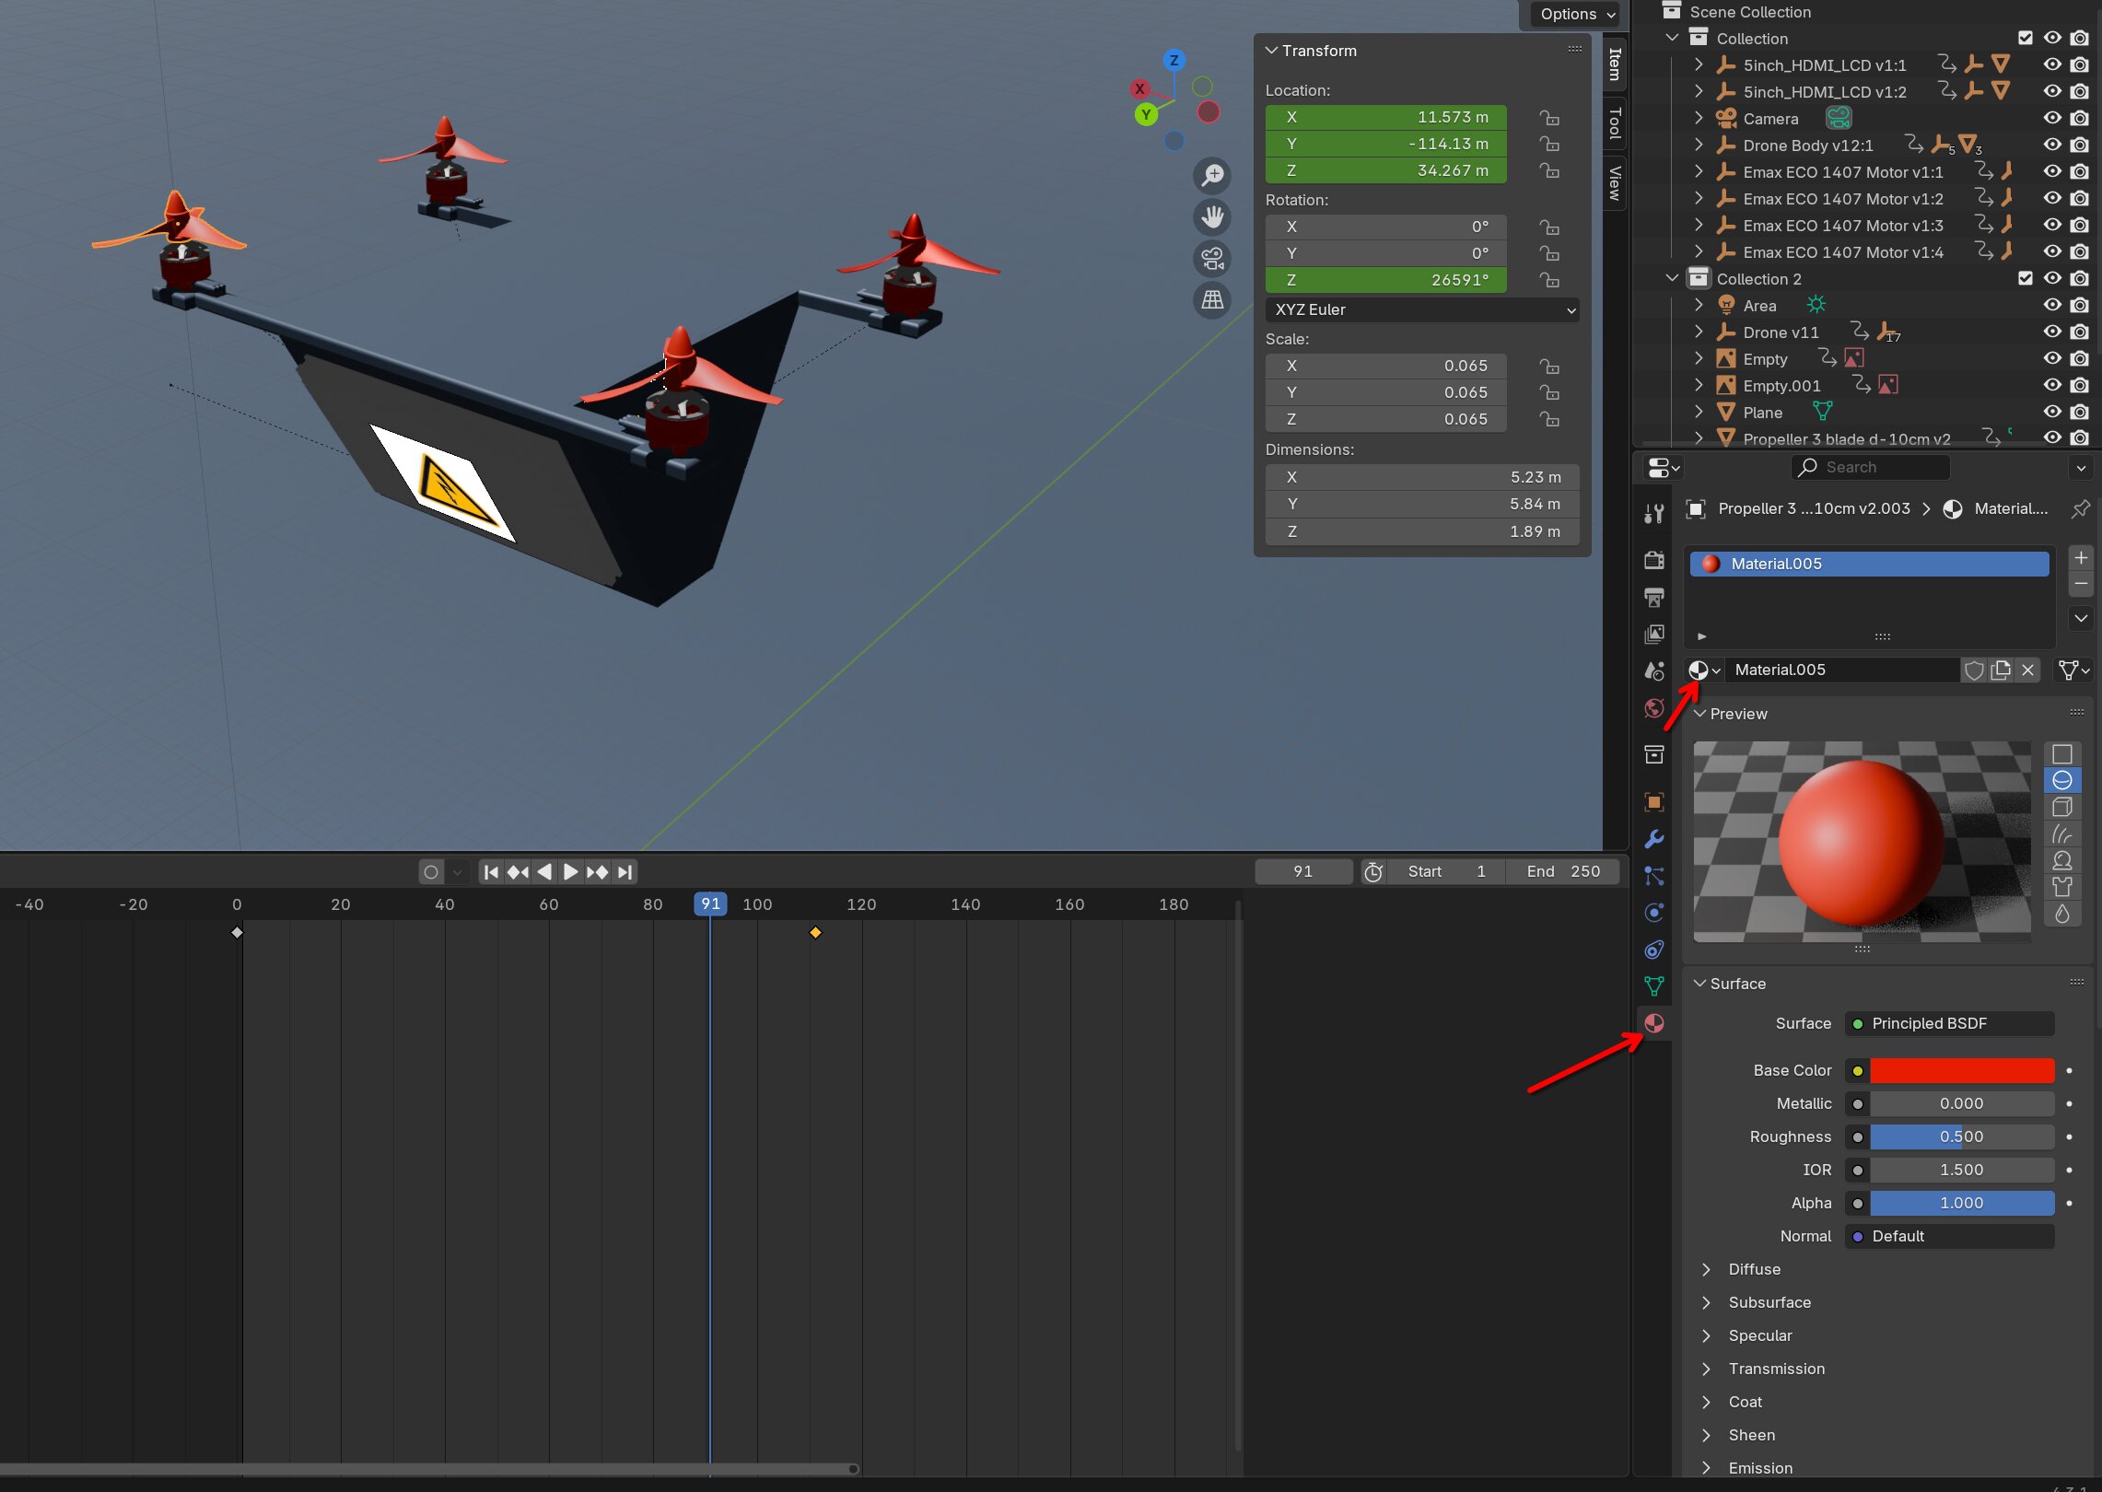Open the Material properties tab icon
Viewport: 2102px width, 1492px height.
1654,1023
